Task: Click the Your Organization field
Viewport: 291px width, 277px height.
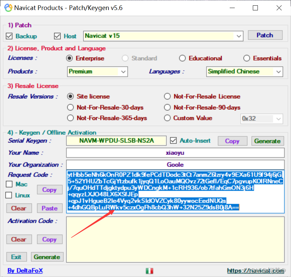Action: 175,165
